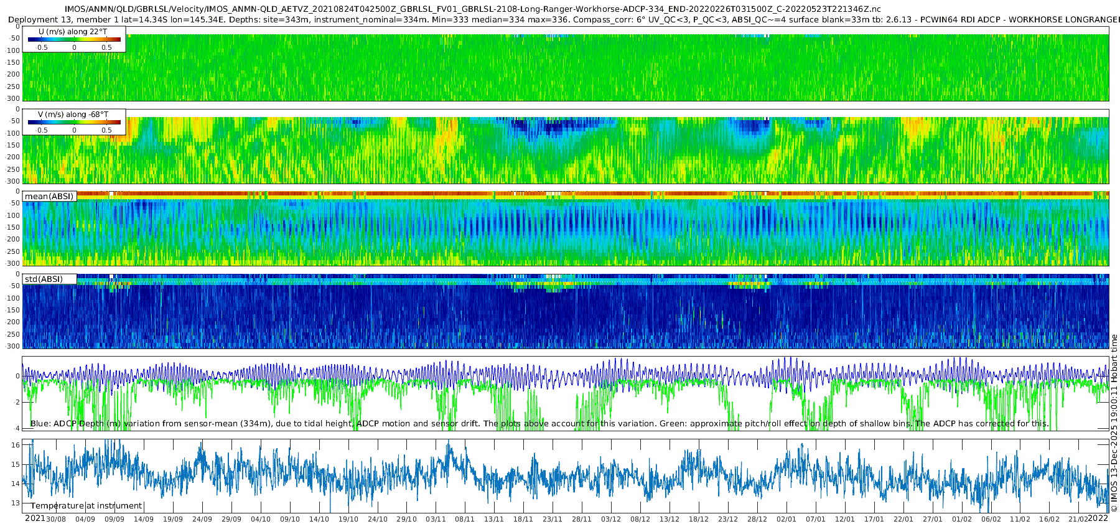Click the IMOS copyright timestamp on right edge
The height and width of the screenshot is (529, 1120).
(x=1114, y=423)
